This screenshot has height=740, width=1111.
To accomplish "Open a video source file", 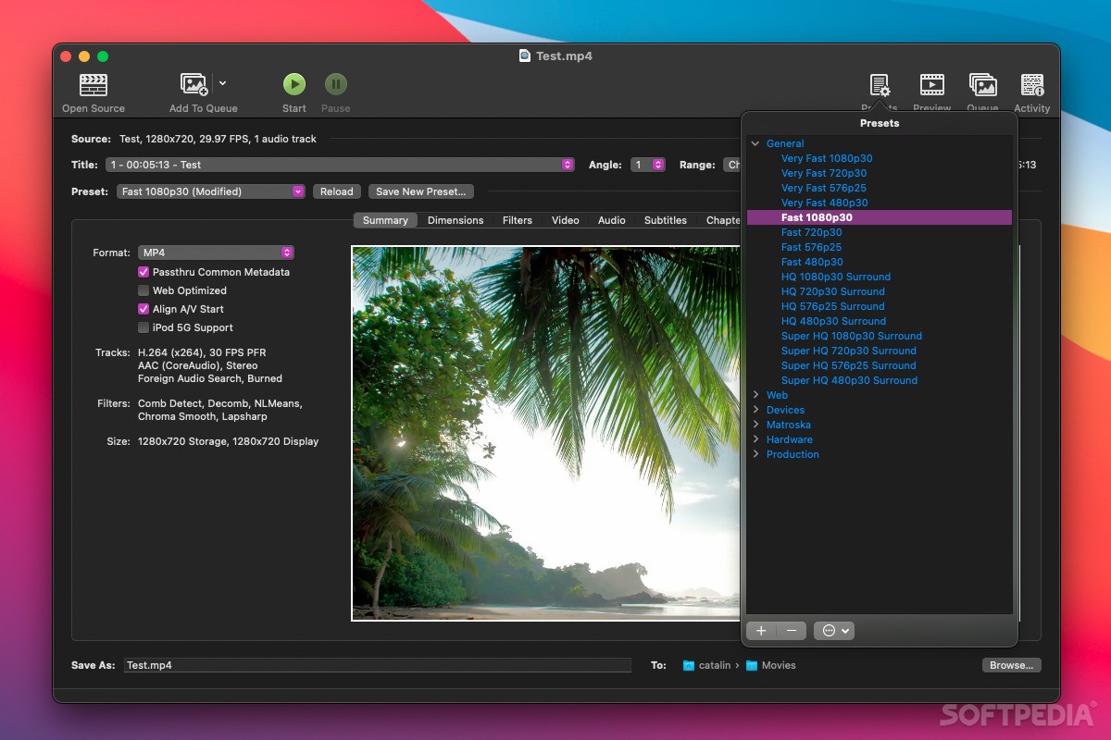I will click(93, 88).
